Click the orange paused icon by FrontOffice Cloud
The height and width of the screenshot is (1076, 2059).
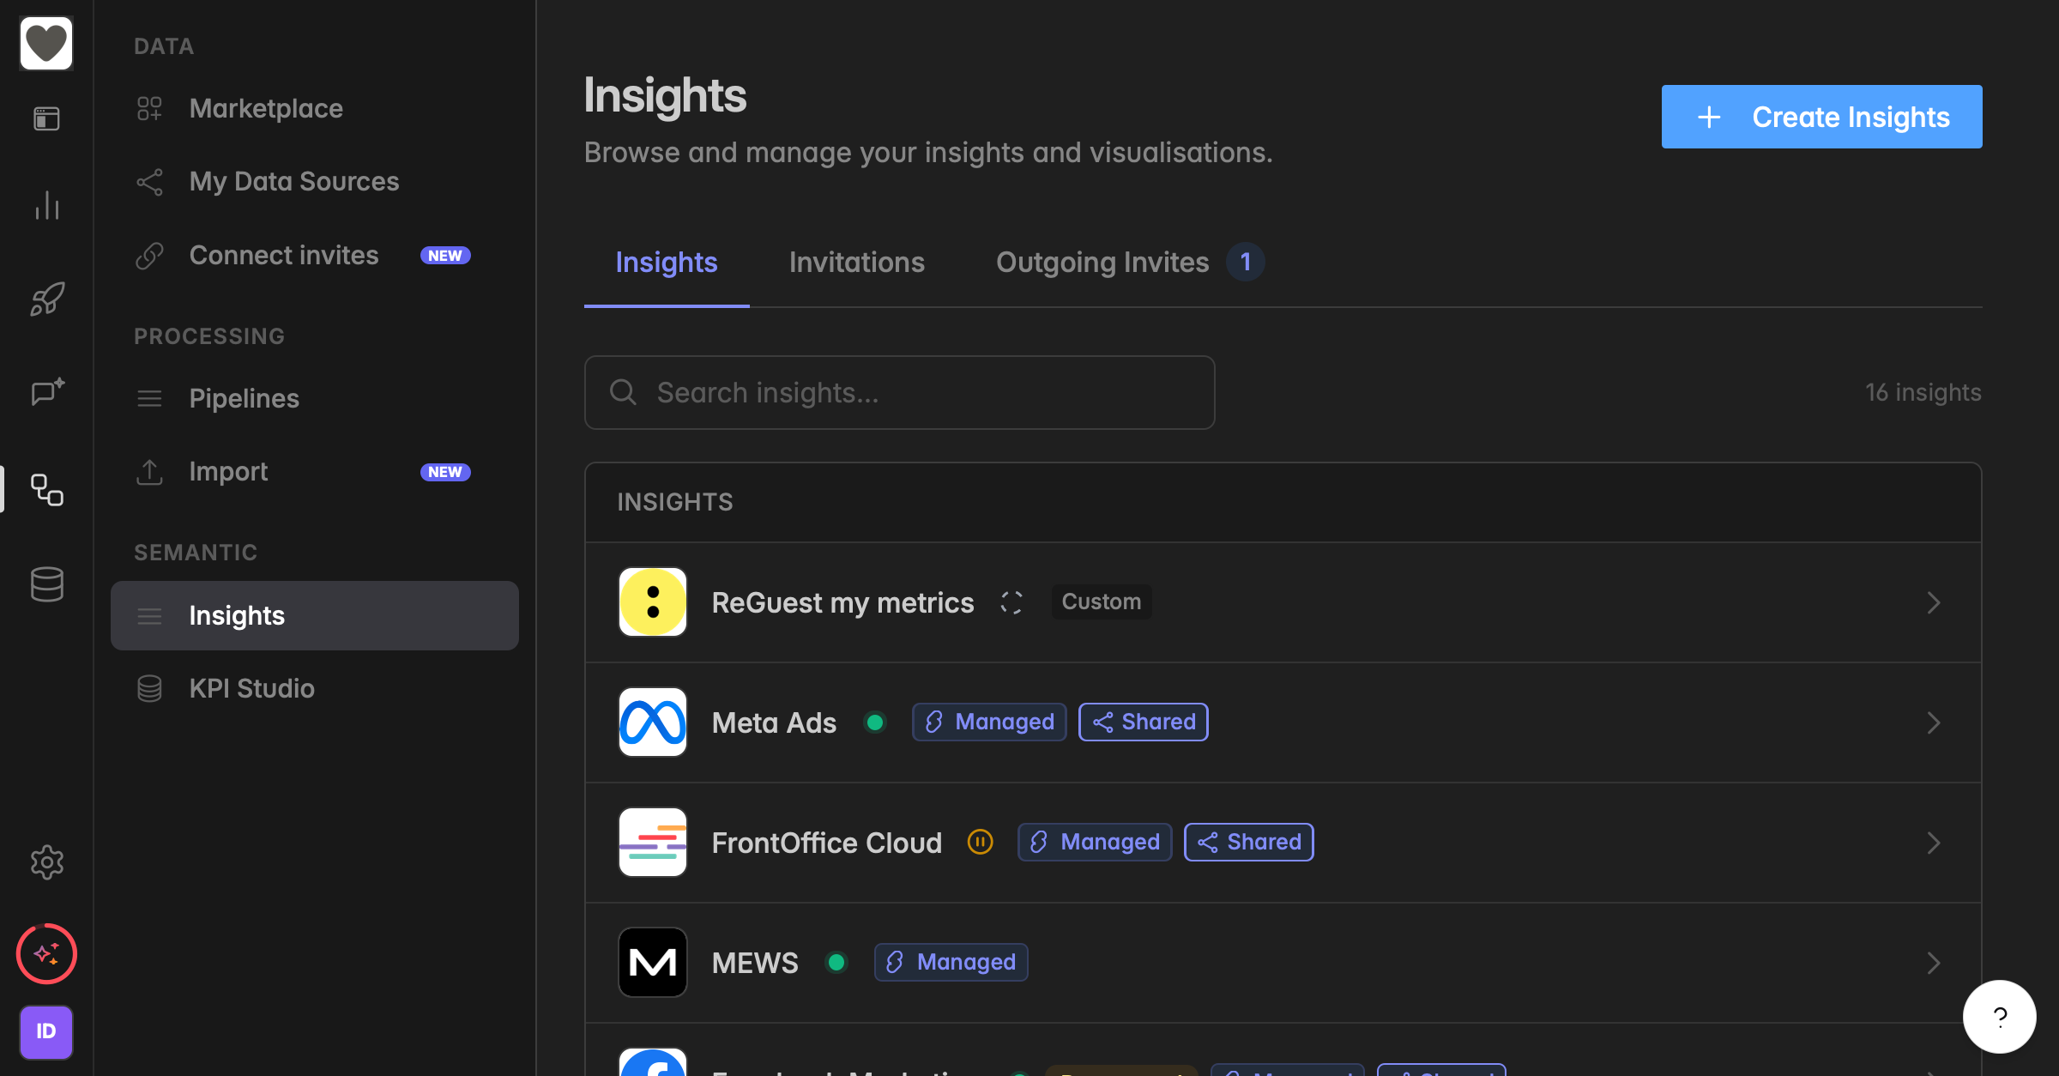click(980, 842)
